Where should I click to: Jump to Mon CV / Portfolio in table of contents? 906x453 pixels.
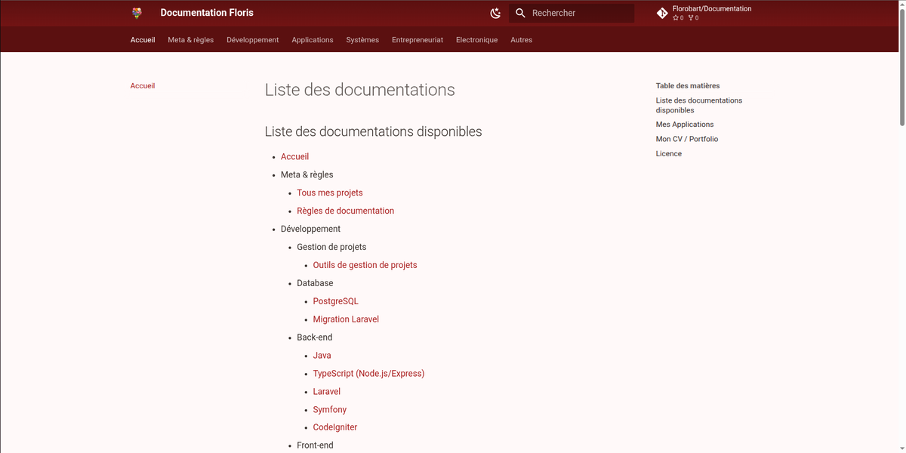coord(686,139)
